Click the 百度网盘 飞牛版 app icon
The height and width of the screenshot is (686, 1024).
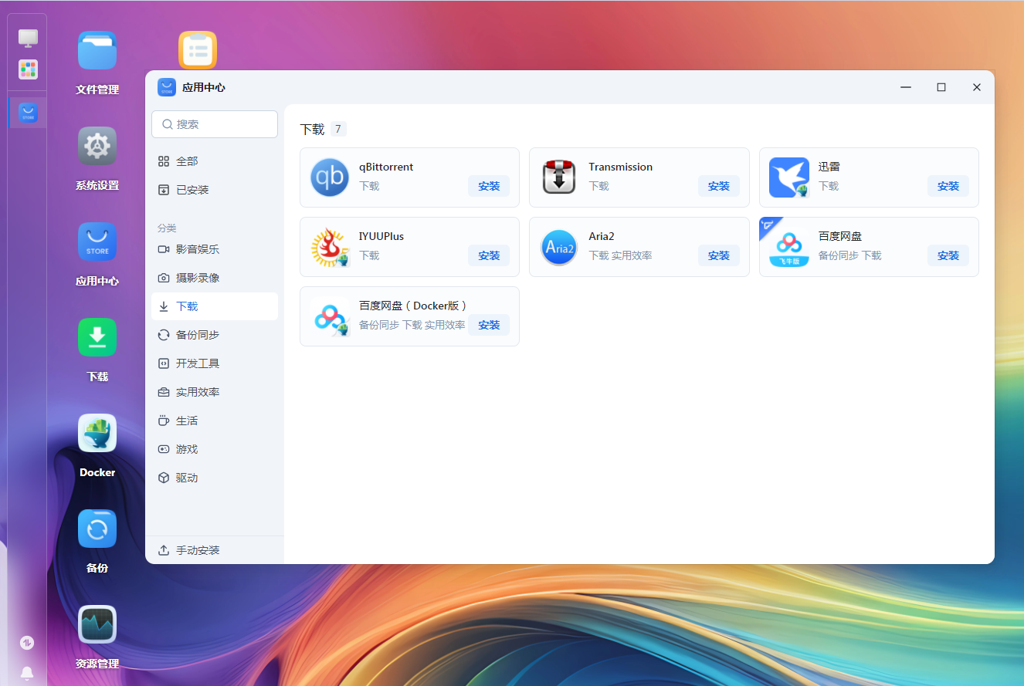tap(789, 247)
